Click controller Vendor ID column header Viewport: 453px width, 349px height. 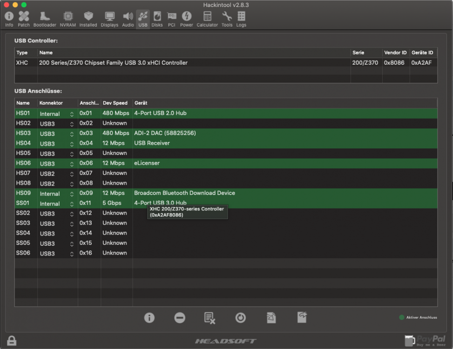396,53
